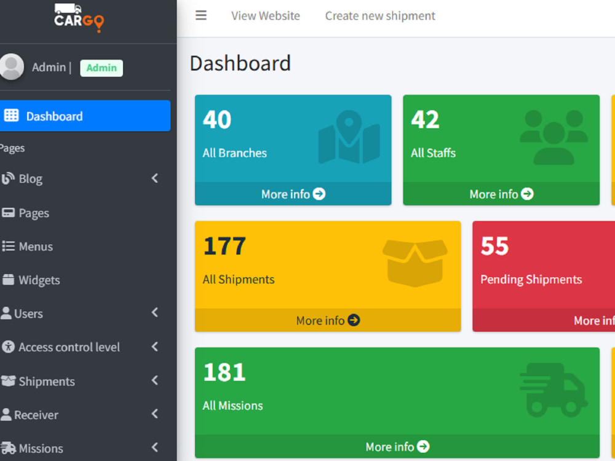
Task: Click the All Missions label
Action: click(232, 406)
